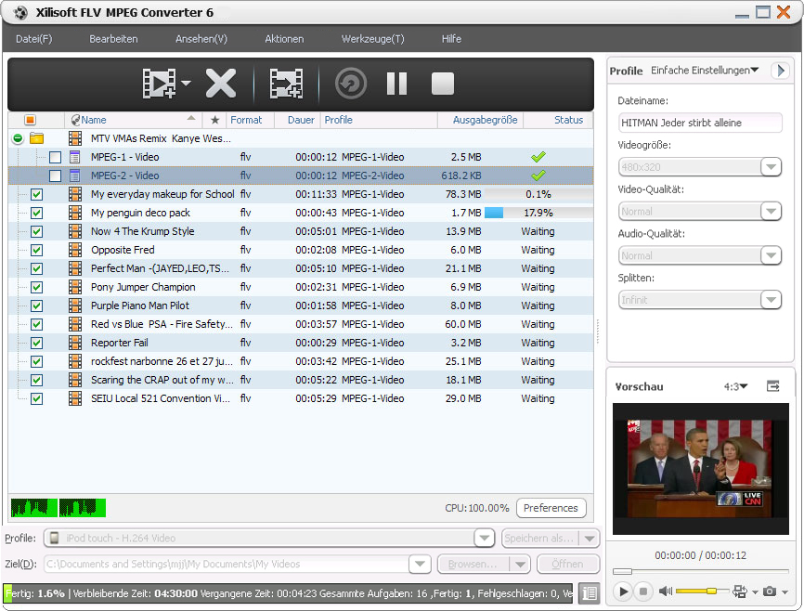804x611 pixels.
Task: Click the Obama preview video thumbnail
Action: [x=700, y=469]
